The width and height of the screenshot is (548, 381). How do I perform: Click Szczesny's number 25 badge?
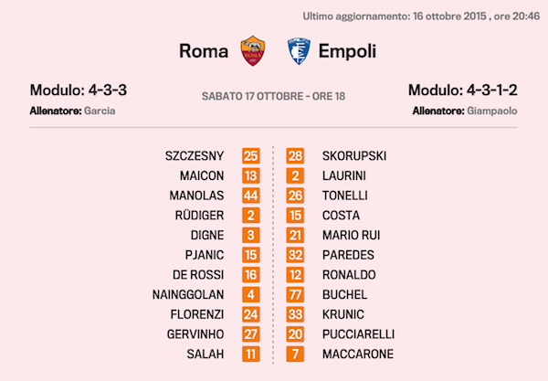click(251, 155)
